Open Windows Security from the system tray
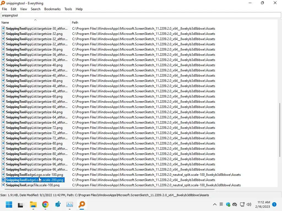The width and height of the screenshot is (282, 211). [x=228, y=204]
